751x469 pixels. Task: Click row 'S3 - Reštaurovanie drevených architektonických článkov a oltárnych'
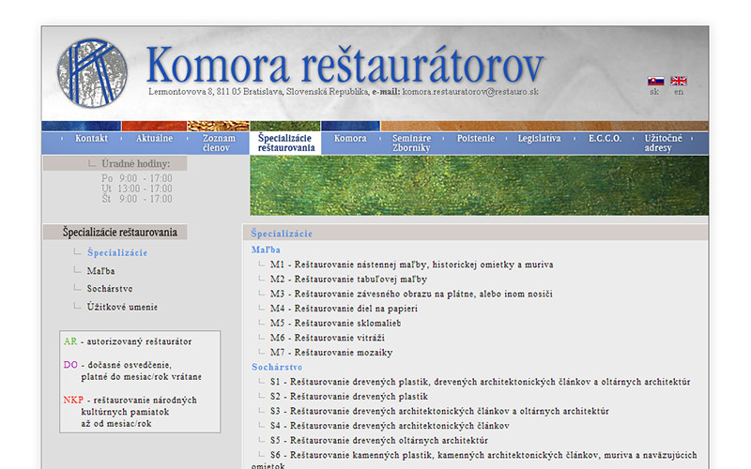tap(439, 411)
